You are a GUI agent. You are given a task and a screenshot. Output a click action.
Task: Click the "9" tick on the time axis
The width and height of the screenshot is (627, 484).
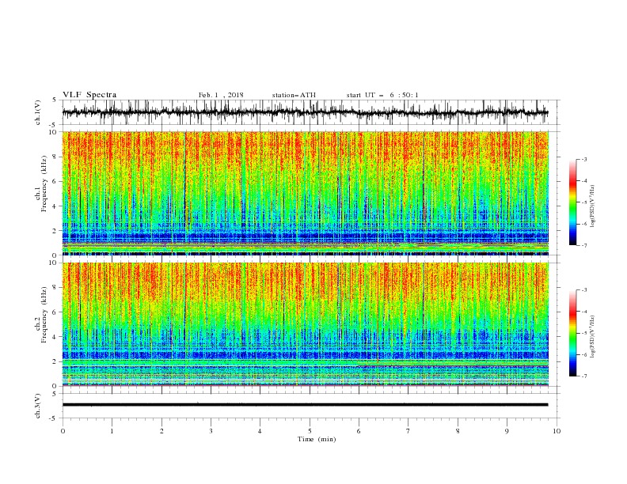tap(507, 431)
